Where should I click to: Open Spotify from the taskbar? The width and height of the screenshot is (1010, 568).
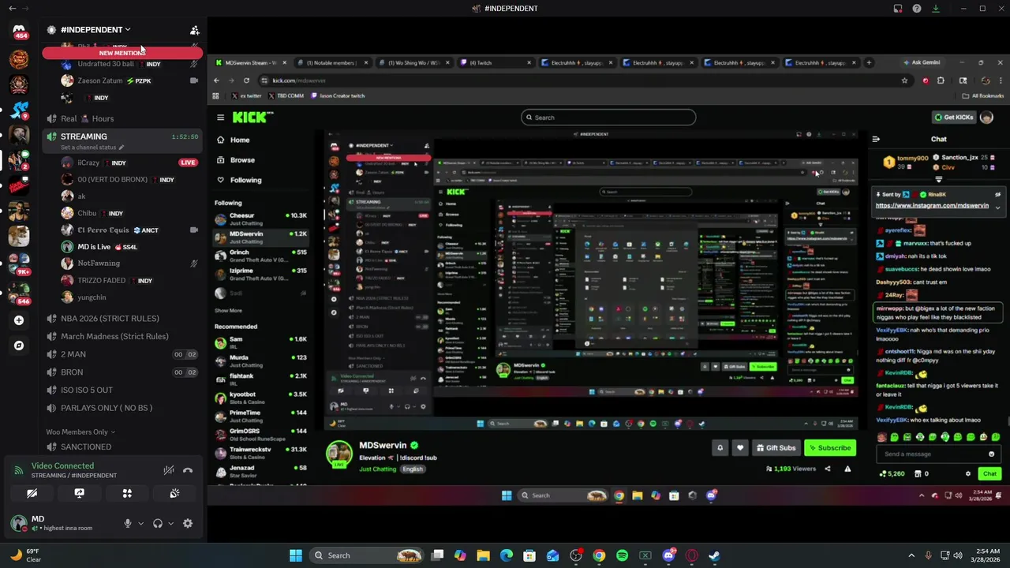coord(623,555)
